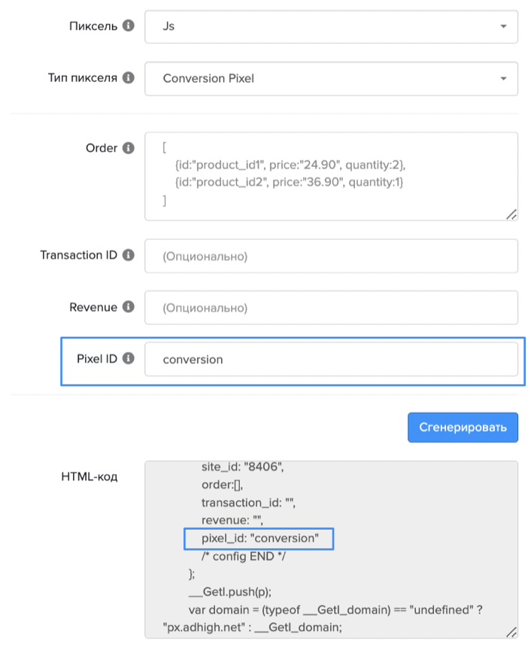
Task: Select the Revenue optional input field
Action: tap(331, 308)
